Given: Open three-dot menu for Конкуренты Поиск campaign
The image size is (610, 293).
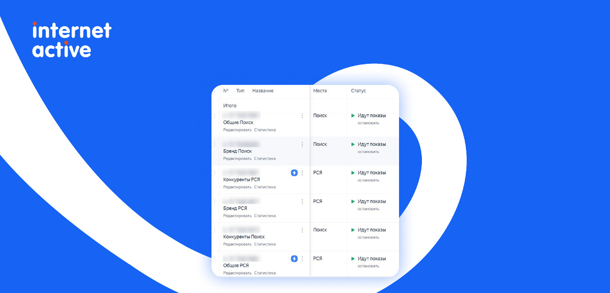Looking at the screenshot, I should 302,230.
